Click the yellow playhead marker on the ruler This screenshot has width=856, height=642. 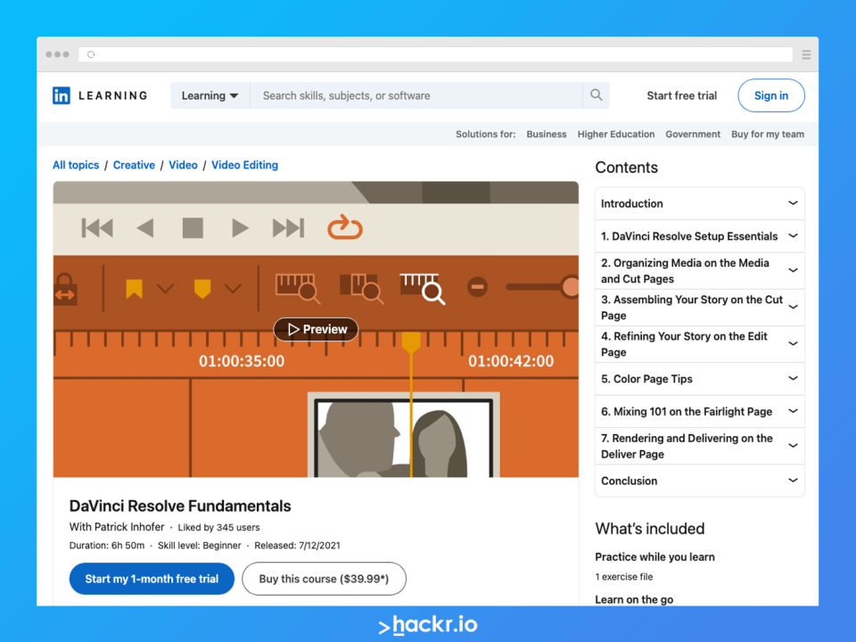tap(411, 342)
